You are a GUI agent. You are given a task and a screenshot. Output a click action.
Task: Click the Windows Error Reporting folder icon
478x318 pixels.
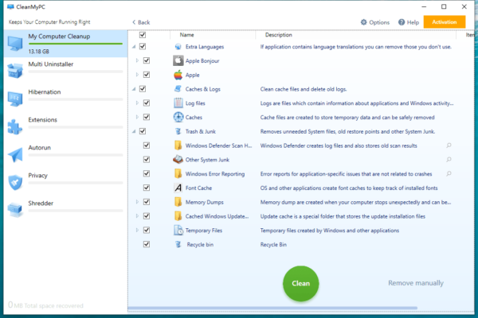click(178, 174)
